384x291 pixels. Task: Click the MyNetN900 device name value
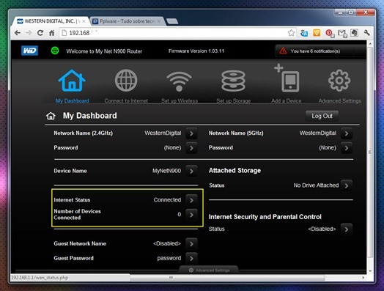click(x=167, y=171)
